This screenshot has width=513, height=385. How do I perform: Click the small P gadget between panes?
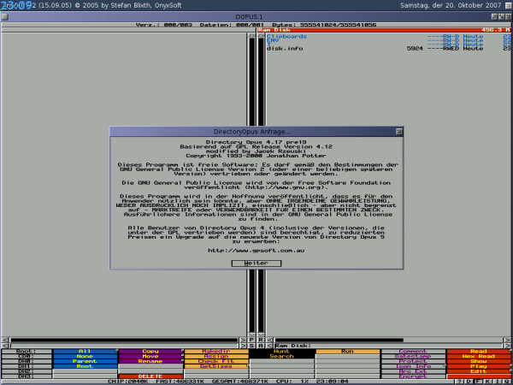(x=252, y=341)
